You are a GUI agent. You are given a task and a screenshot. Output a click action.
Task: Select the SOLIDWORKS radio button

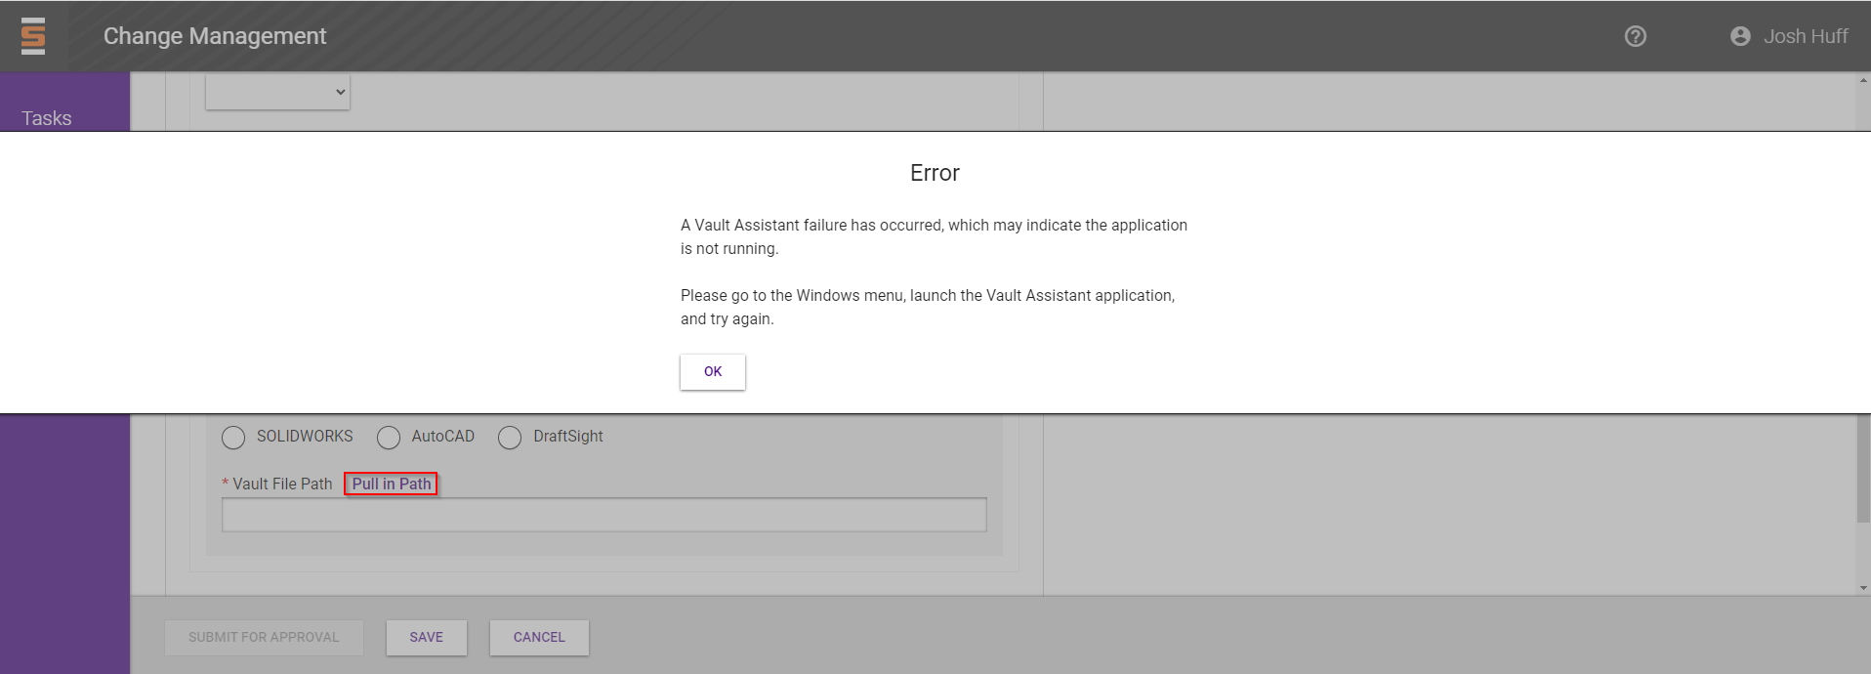[x=233, y=438]
